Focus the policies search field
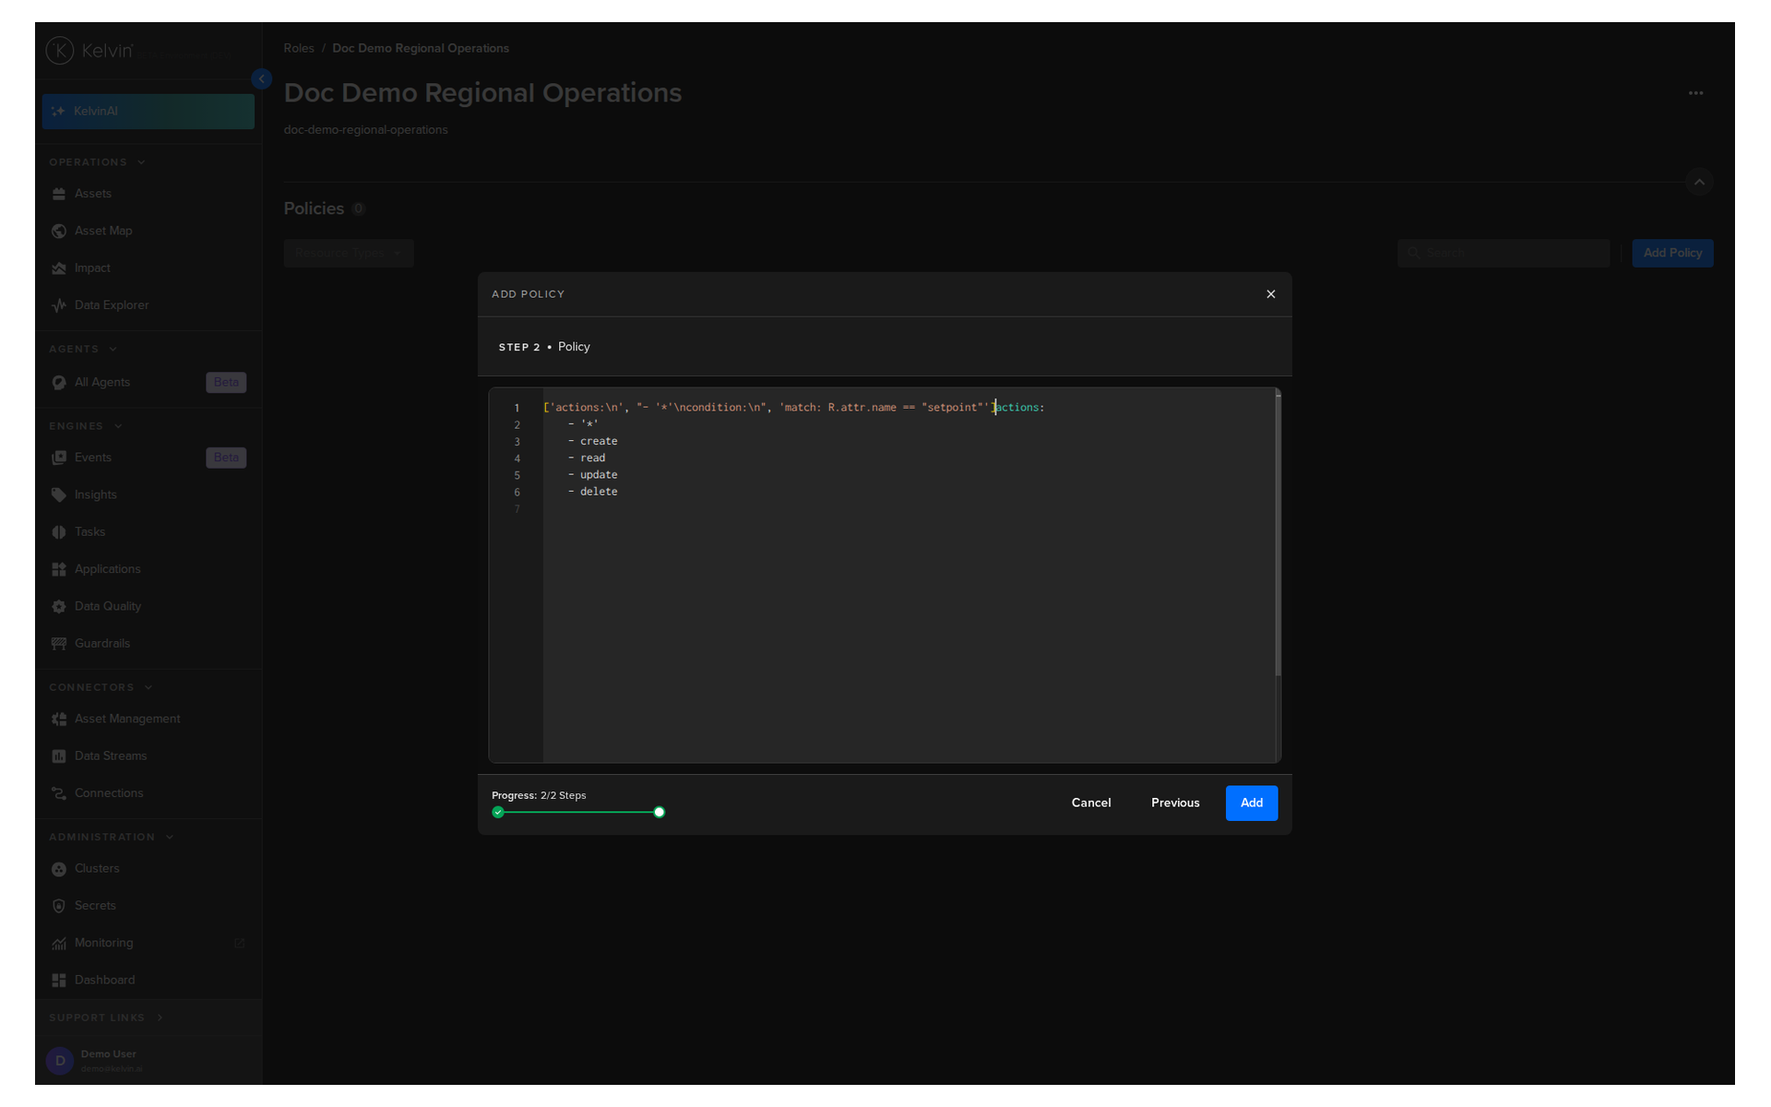 [x=1504, y=253]
